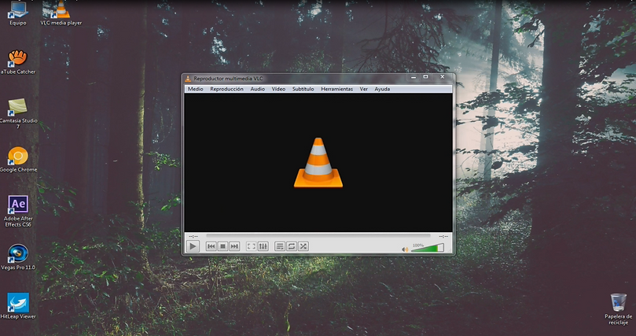The height and width of the screenshot is (336, 636).
Task: Click the VLC cone in title bar
Action: click(x=188, y=79)
